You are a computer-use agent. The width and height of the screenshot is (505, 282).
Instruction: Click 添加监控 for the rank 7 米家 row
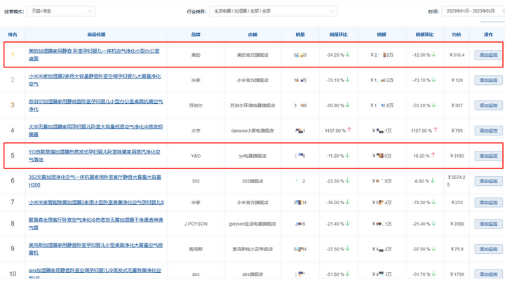(x=488, y=203)
